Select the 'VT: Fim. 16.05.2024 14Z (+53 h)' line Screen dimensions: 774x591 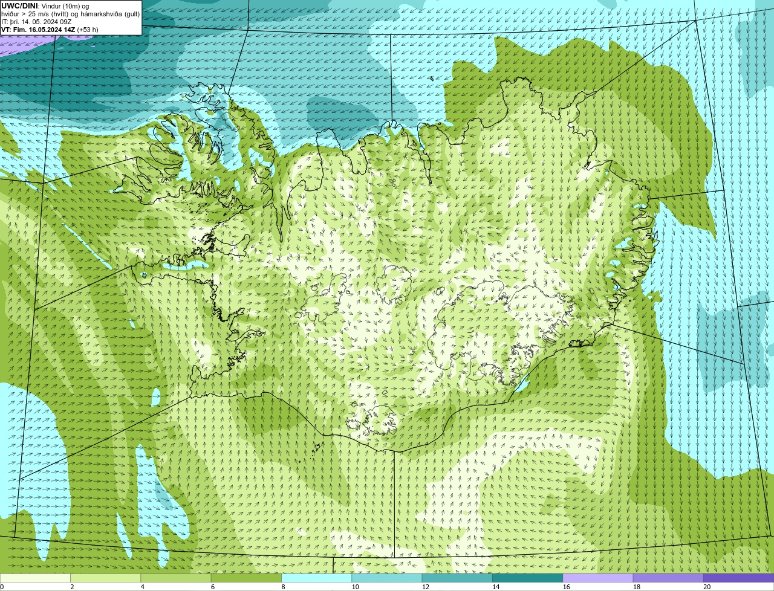50,29
